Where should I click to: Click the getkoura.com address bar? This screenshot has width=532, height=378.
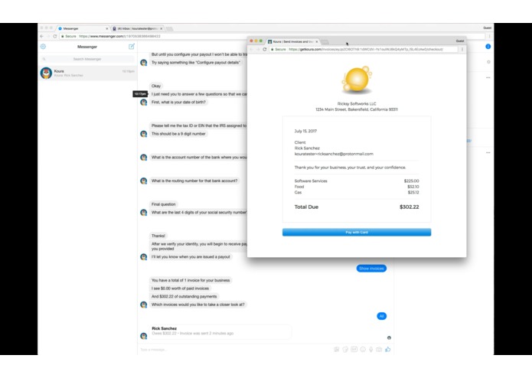(x=363, y=50)
